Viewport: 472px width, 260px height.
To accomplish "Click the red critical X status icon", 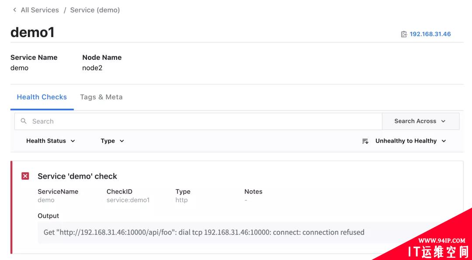I will (x=25, y=176).
